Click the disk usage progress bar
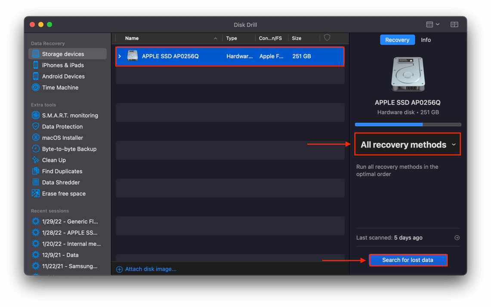This screenshot has height=307, width=491. 408,124
